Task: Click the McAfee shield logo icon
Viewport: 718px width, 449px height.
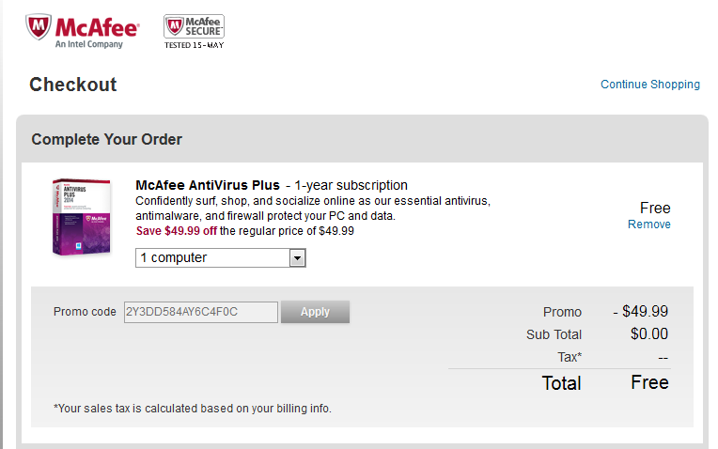Action: (x=38, y=26)
